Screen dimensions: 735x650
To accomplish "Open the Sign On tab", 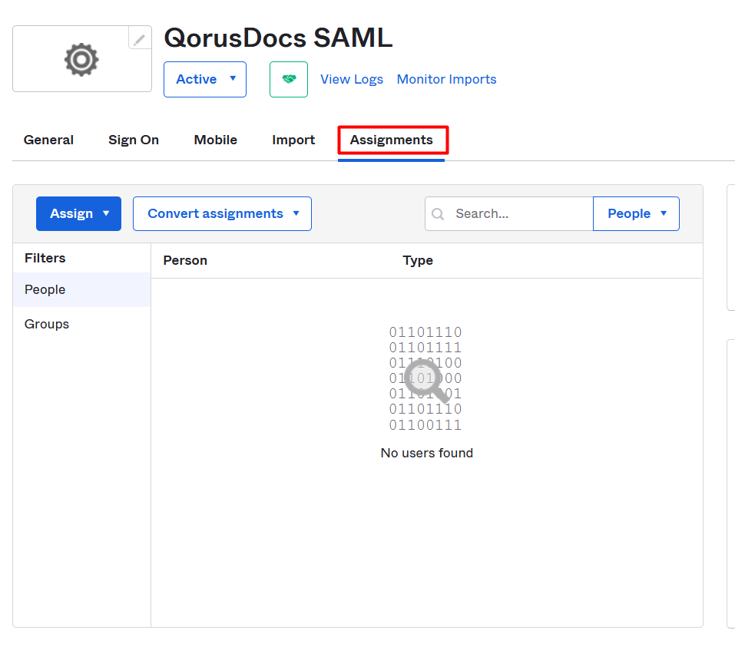I will click(x=134, y=140).
